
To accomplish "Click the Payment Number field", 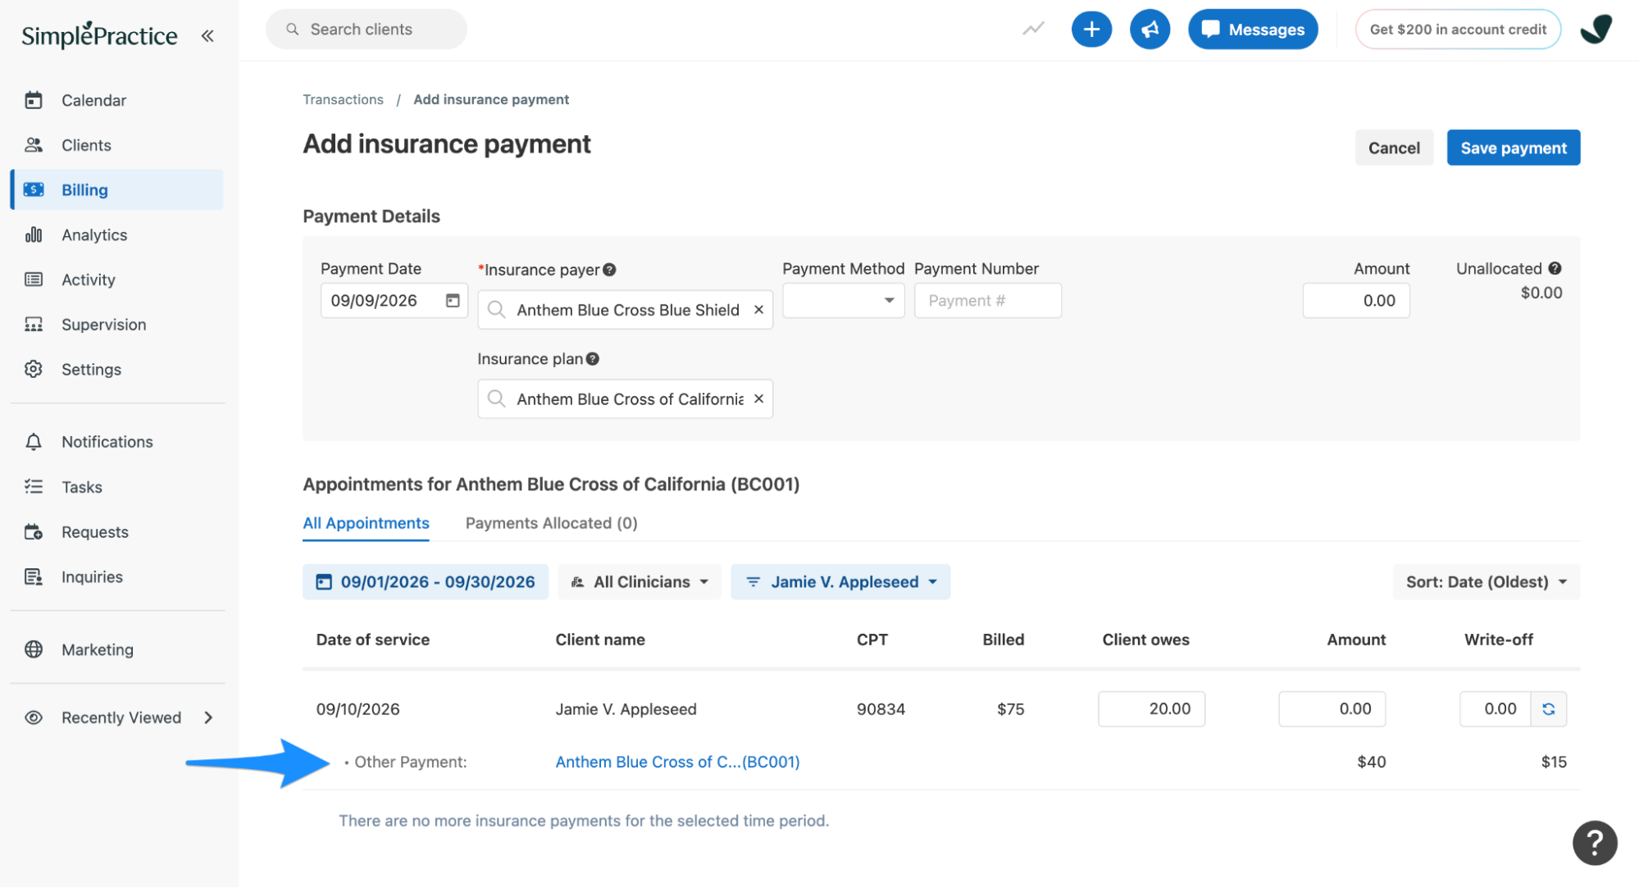I will [987, 301].
